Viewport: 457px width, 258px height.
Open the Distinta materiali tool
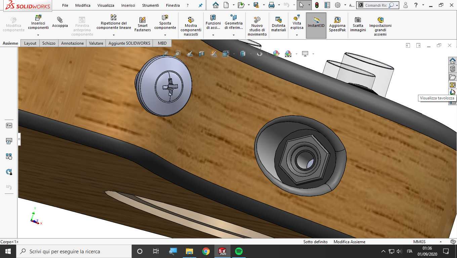point(278,24)
